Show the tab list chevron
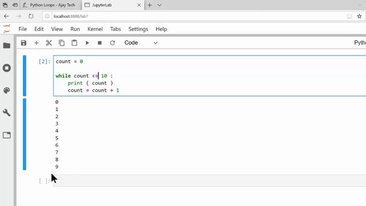Image resolution: width=366 pixels, height=206 pixels. click(x=160, y=5)
